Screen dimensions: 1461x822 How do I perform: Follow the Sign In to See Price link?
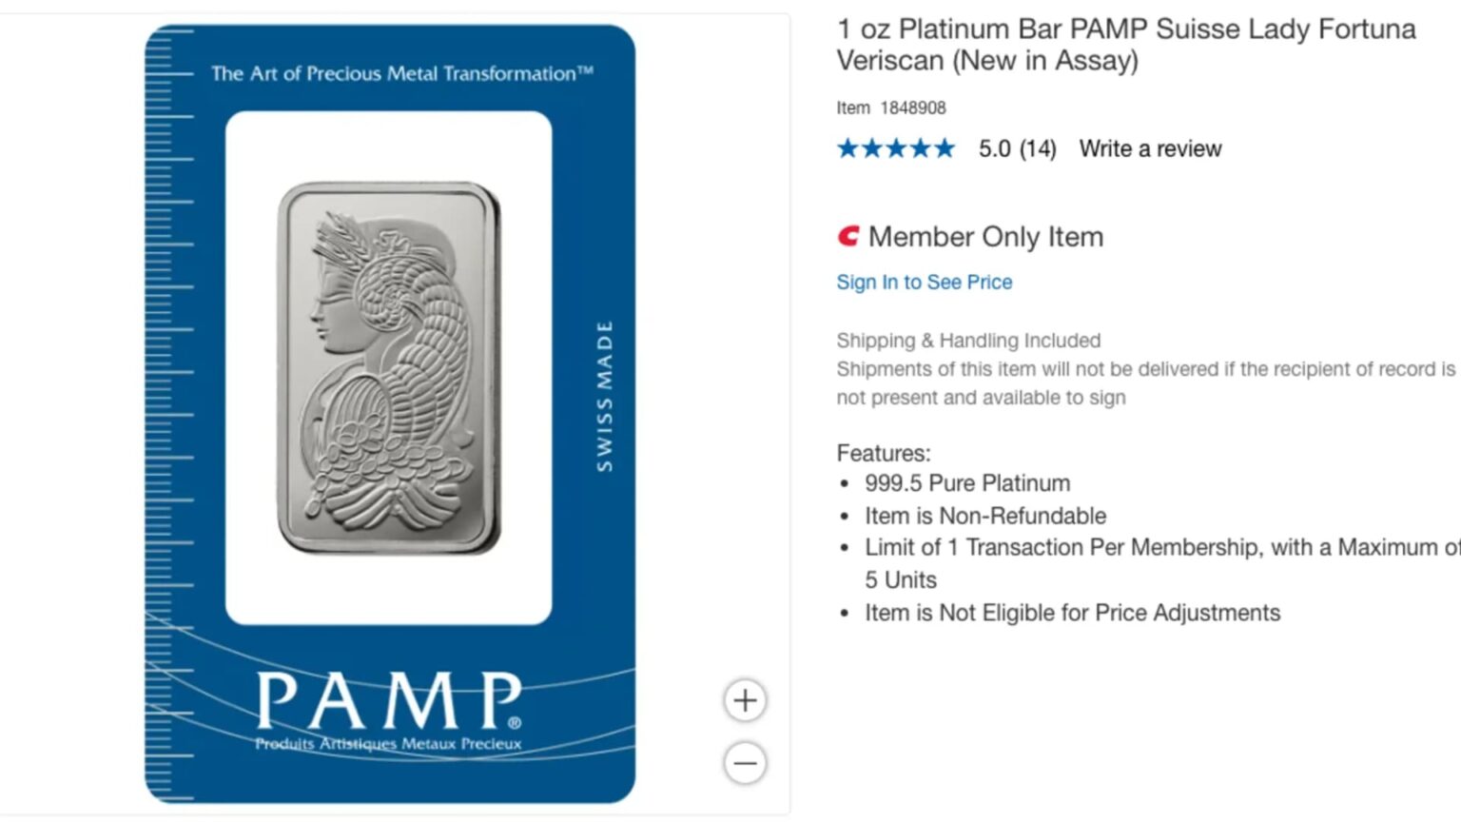pyautogui.click(x=925, y=283)
